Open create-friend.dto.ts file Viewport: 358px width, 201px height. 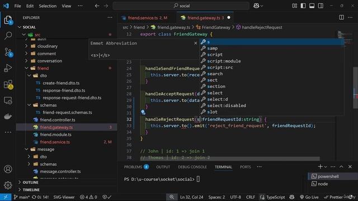pos(66,83)
